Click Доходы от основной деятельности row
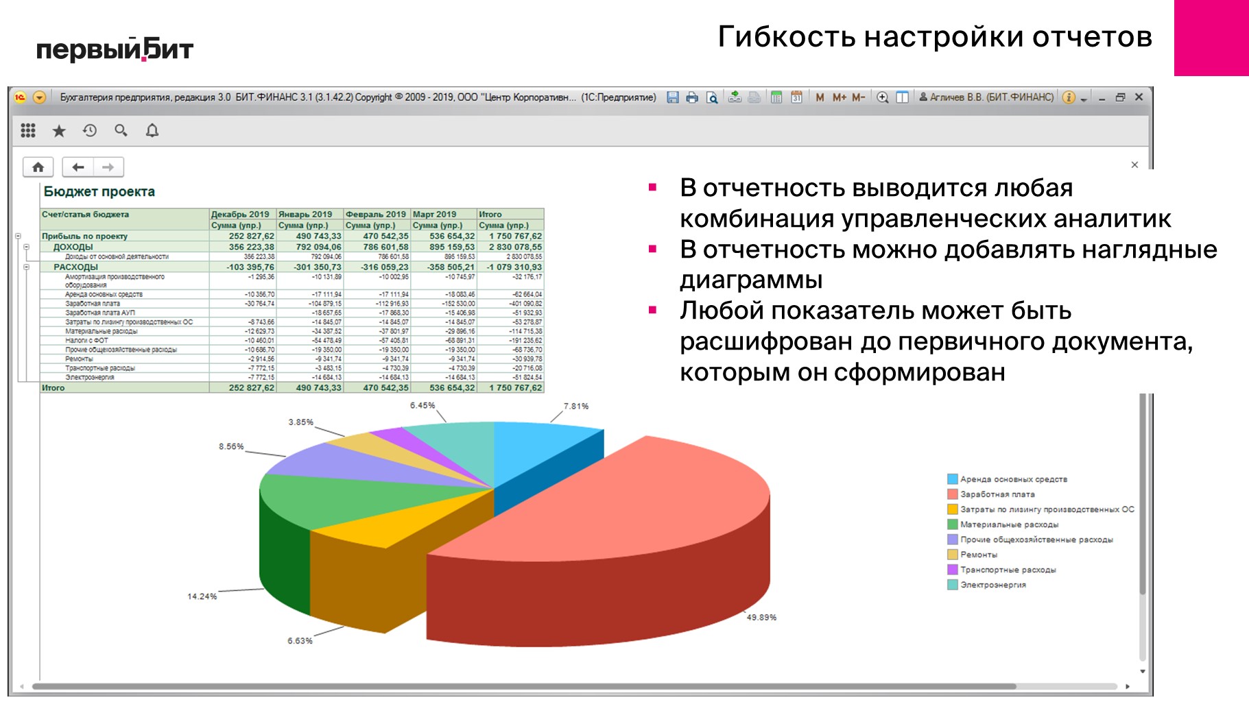 click(x=292, y=256)
